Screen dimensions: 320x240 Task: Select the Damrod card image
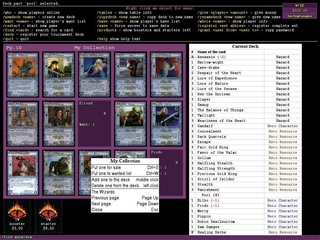tap(58, 74)
